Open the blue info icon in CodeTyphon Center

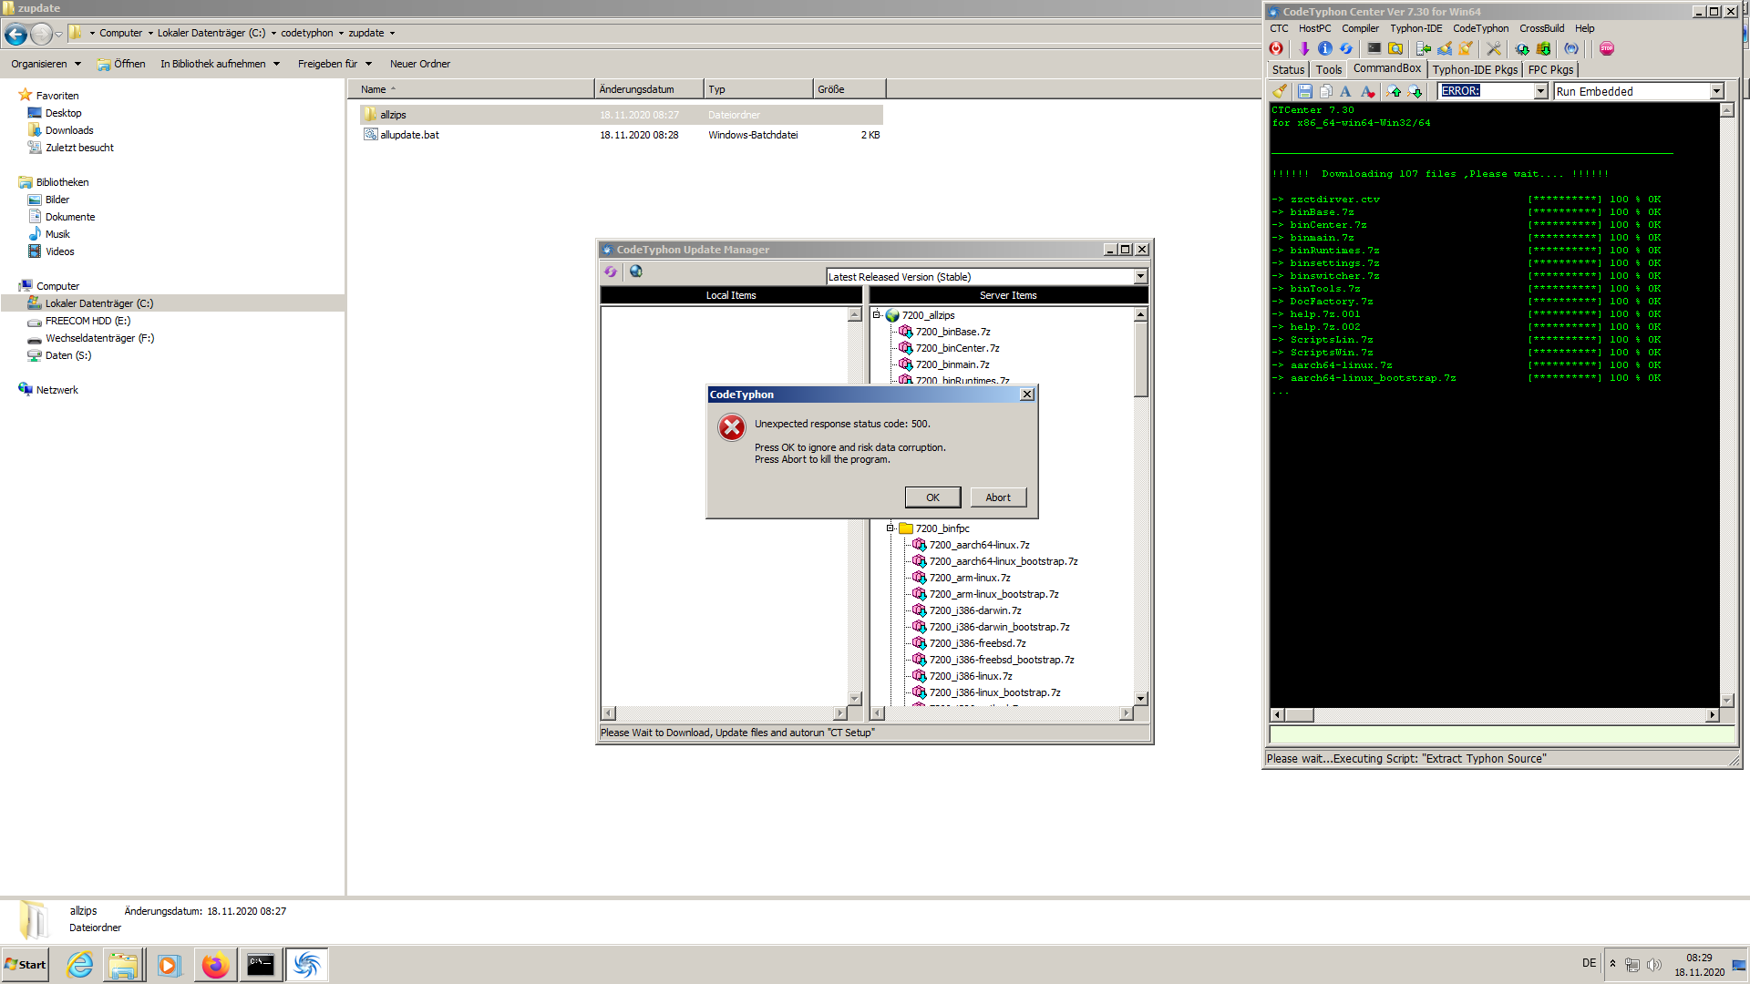tap(1325, 49)
